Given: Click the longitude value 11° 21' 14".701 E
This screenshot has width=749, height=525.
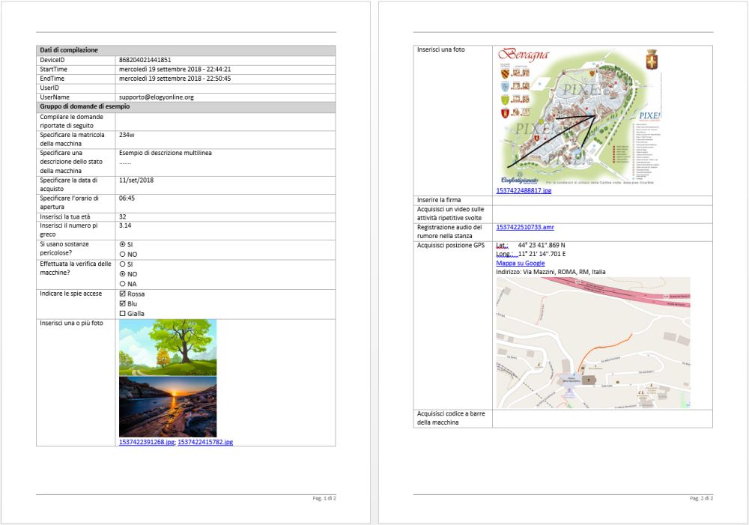Looking at the screenshot, I should [542, 254].
